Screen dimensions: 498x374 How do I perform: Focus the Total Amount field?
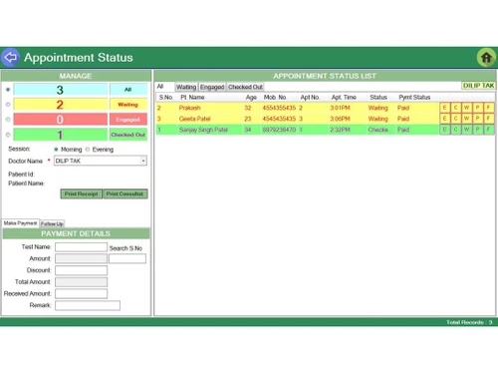click(x=81, y=282)
